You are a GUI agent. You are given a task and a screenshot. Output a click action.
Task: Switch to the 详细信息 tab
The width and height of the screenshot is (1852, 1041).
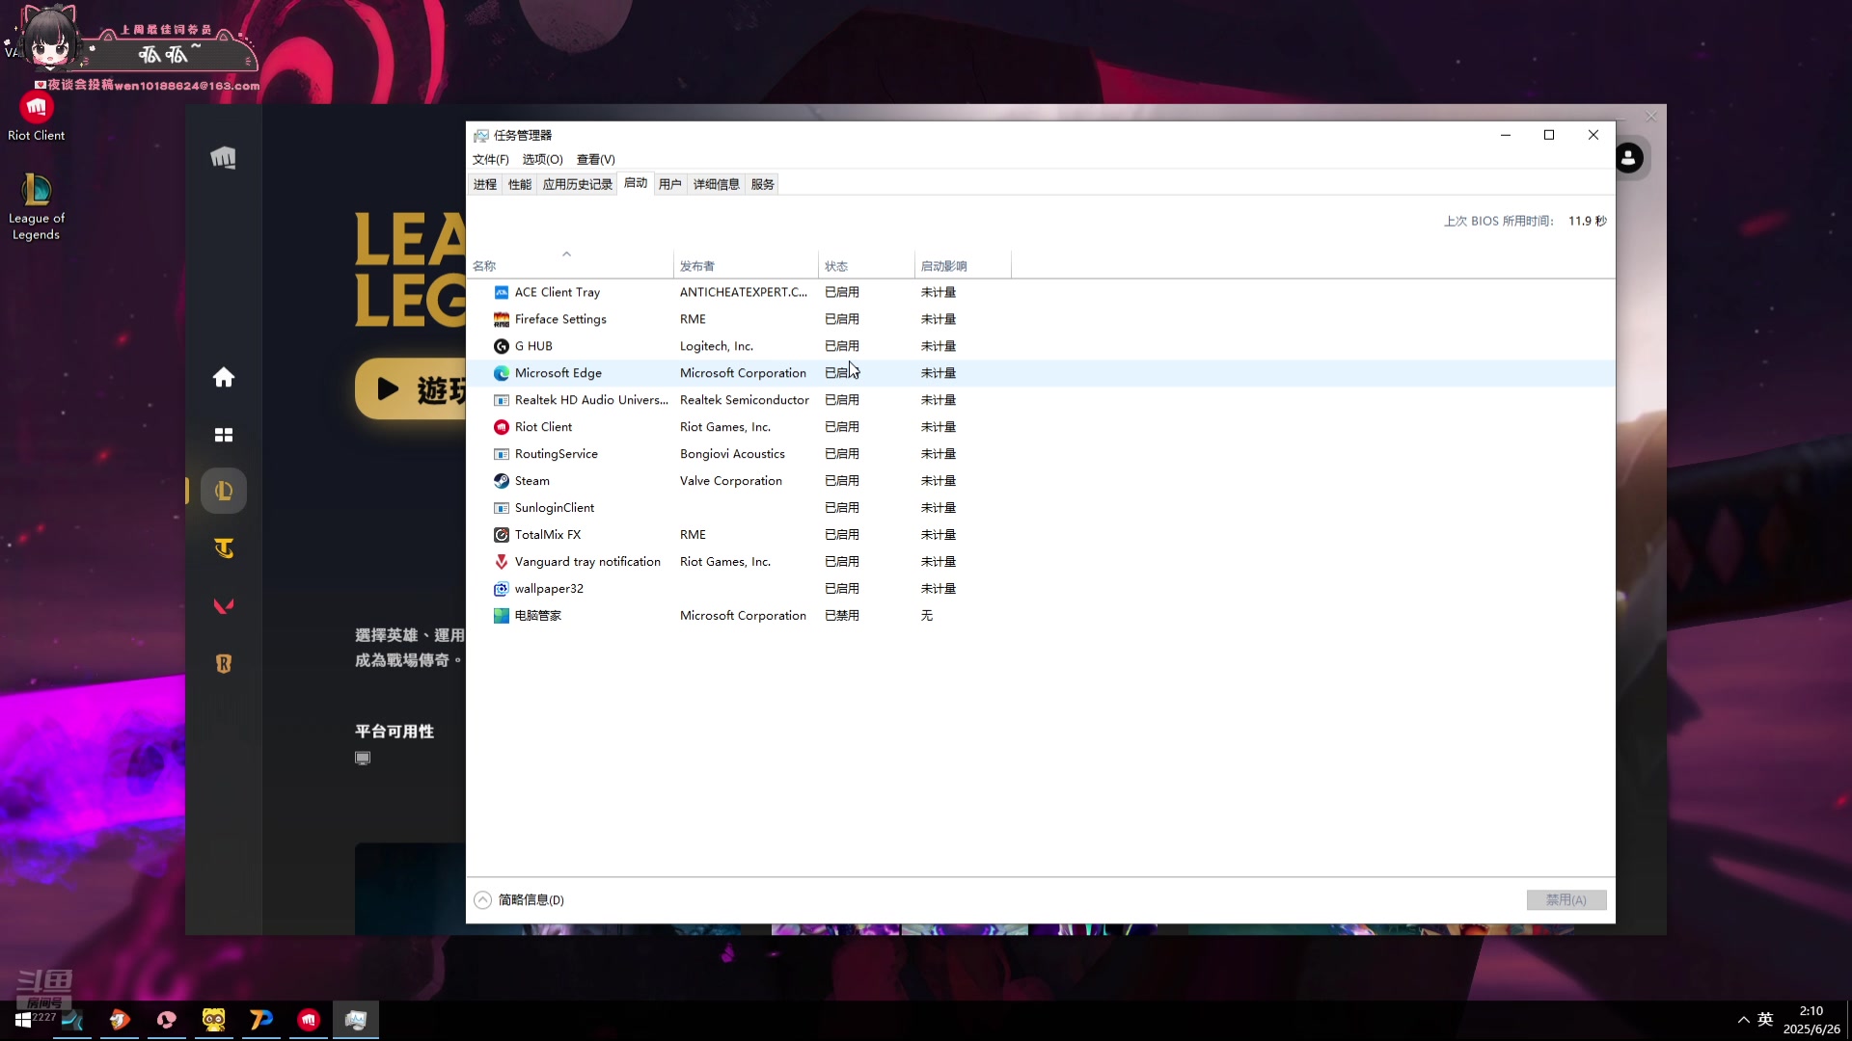(716, 184)
